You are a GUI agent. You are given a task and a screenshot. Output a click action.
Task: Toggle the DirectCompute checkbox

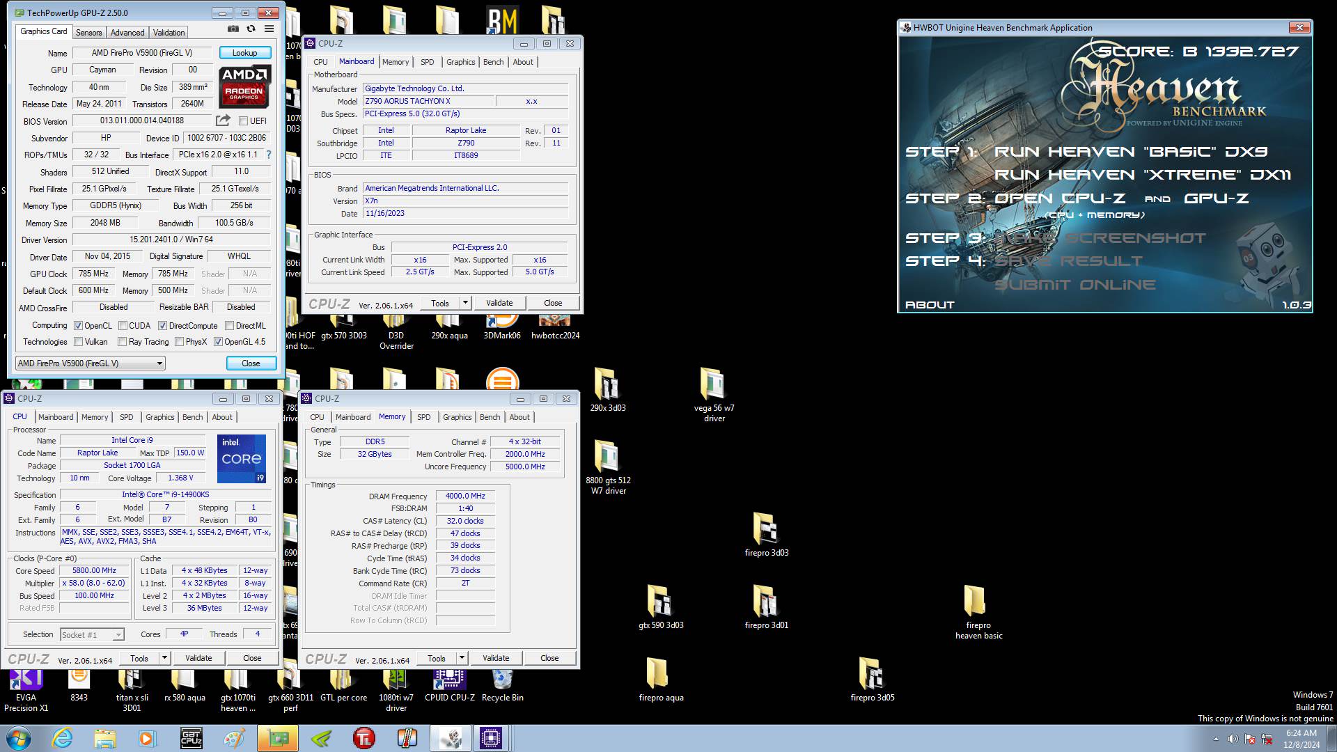point(162,326)
